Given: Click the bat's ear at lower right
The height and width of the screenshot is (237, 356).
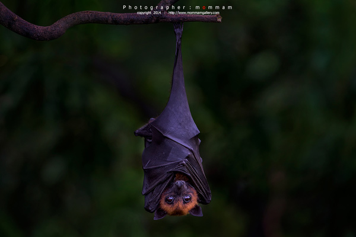Looking at the screenshot, I should [x=196, y=211].
